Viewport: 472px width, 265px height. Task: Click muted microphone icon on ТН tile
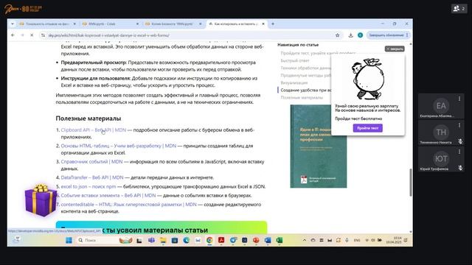pyautogui.click(x=460, y=141)
